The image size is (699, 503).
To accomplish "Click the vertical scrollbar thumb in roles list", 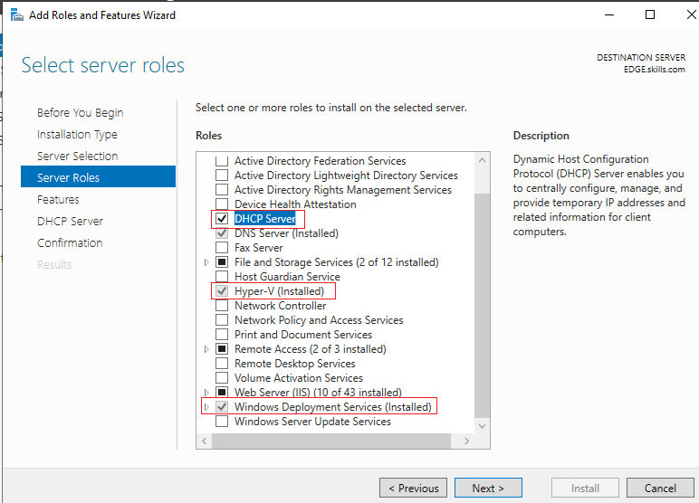I will pos(482,305).
